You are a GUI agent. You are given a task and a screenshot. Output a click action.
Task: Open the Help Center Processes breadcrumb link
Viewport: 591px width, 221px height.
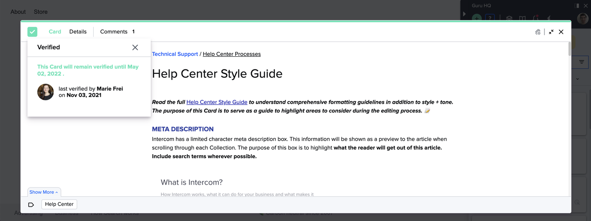tap(232, 54)
